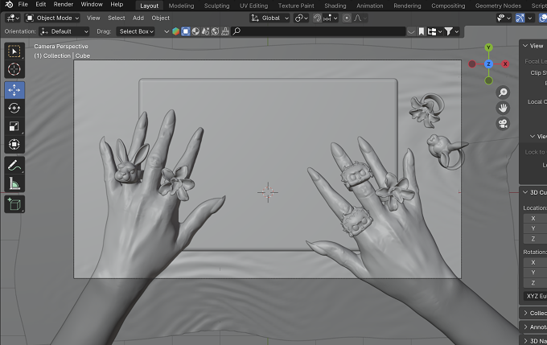Click the shaded sphere material filter icon
The width and height of the screenshot is (547, 345).
click(195, 31)
